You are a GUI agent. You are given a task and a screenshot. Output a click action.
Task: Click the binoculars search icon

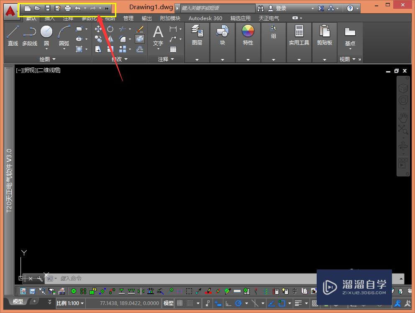pyautogui.click(x=261, y=8)
